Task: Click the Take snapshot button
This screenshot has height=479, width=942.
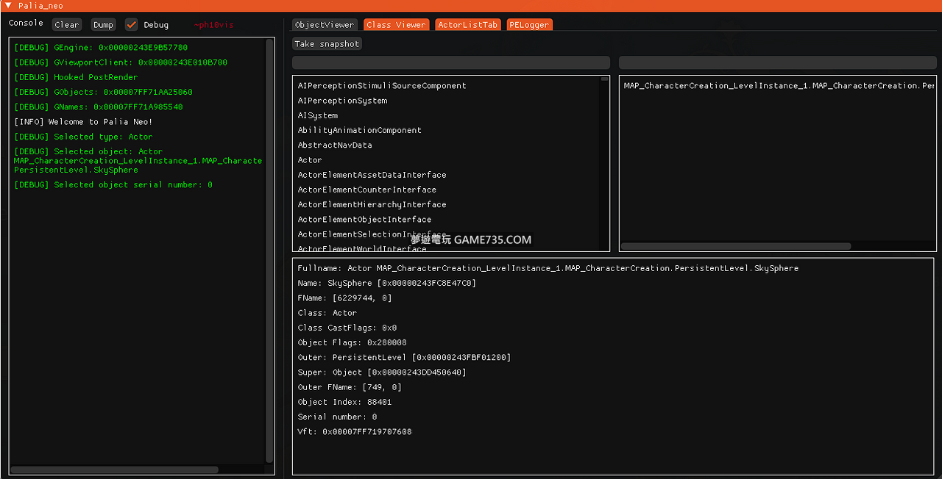Action: point(327,44)
